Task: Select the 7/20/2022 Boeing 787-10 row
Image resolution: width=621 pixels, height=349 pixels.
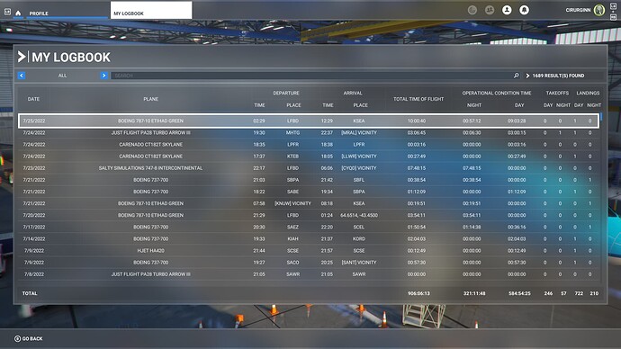Action: (309, 215)
